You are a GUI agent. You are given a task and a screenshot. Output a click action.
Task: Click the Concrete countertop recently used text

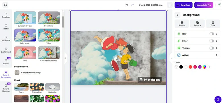pos(31,73)
